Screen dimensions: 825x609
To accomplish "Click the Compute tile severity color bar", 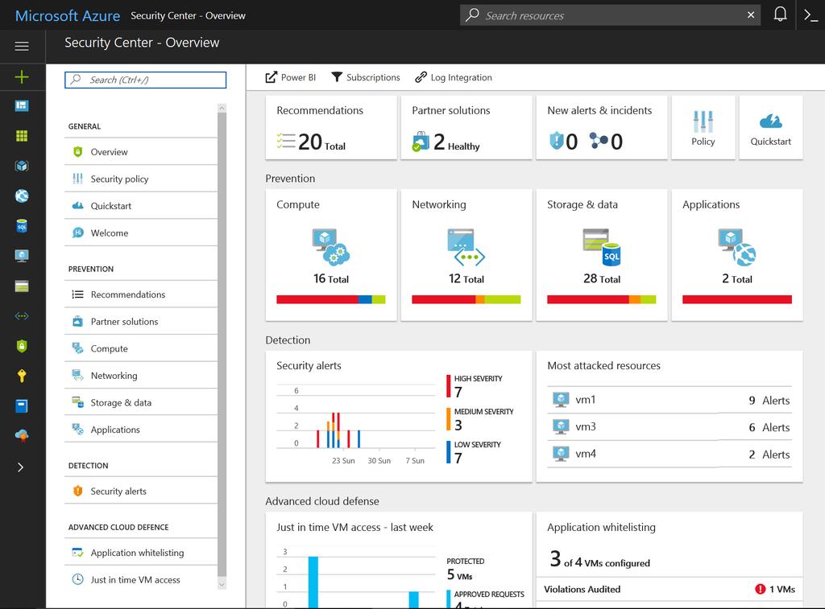I will tap(331, 299).
